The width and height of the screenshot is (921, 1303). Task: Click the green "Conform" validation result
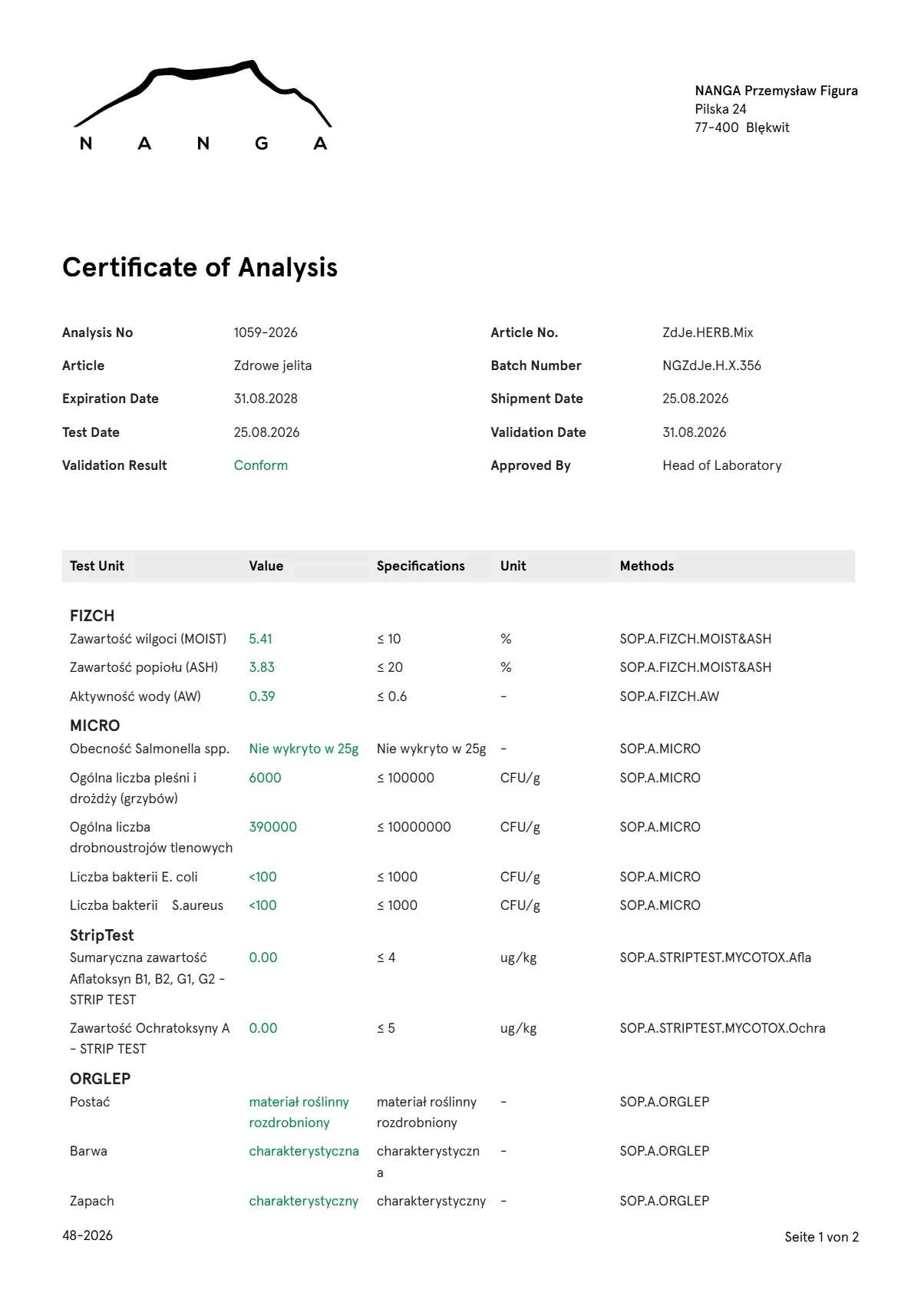click(x=261, y=465)
